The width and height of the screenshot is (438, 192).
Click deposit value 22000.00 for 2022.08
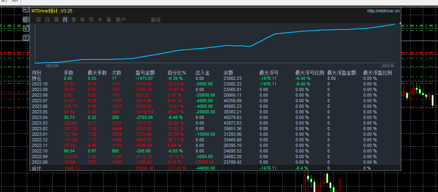tap(204, 162)
